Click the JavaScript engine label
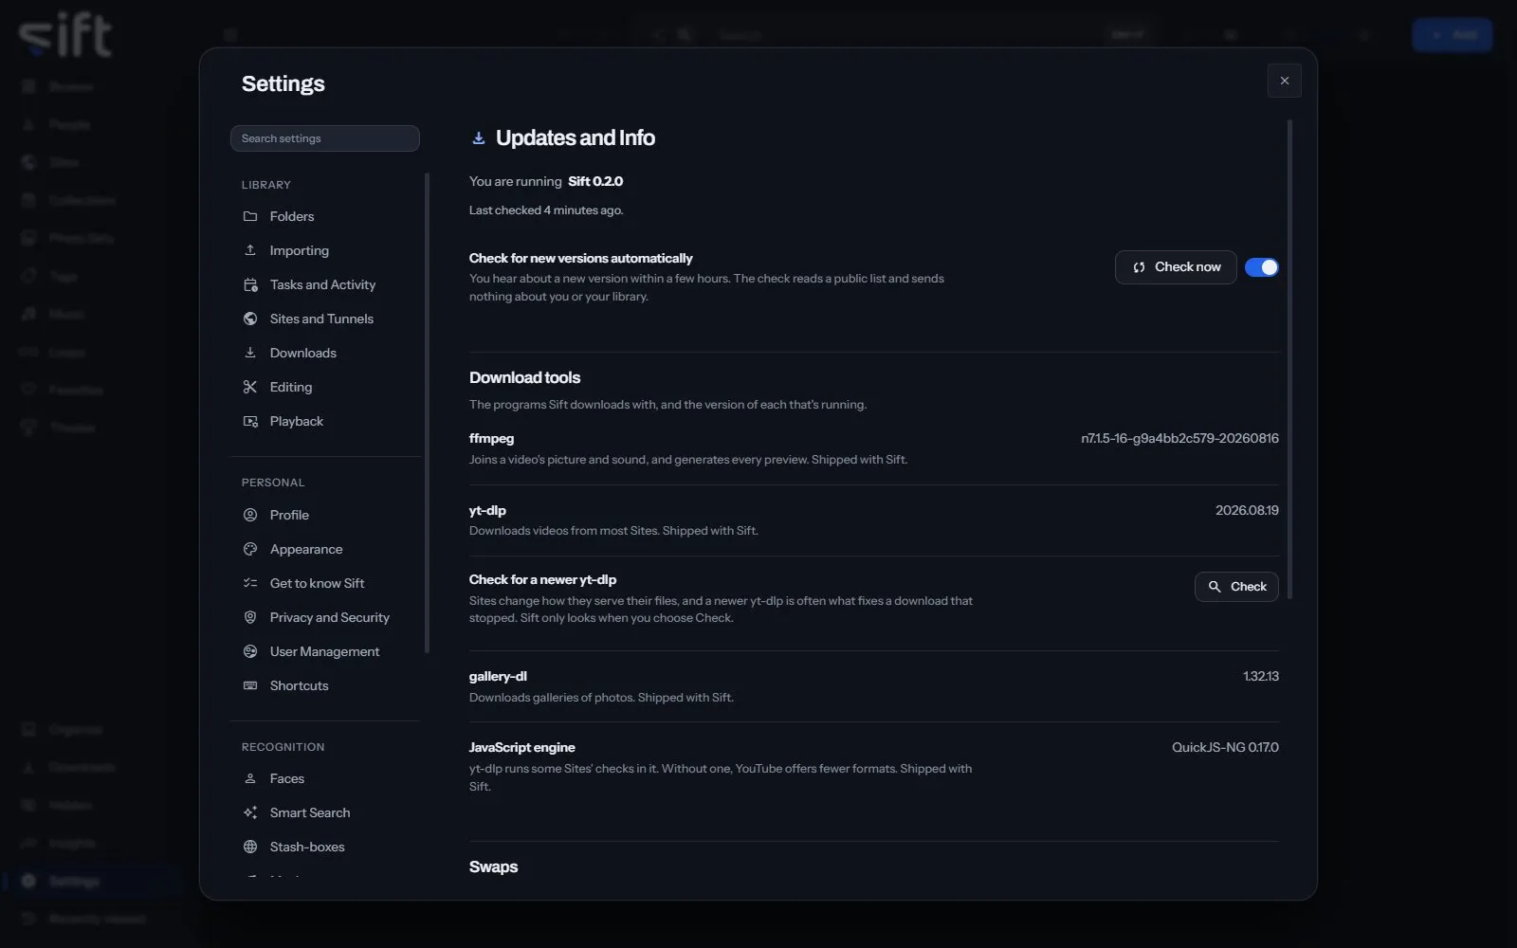The height and width of the screenshot is (948, 1517). [521, 747]
